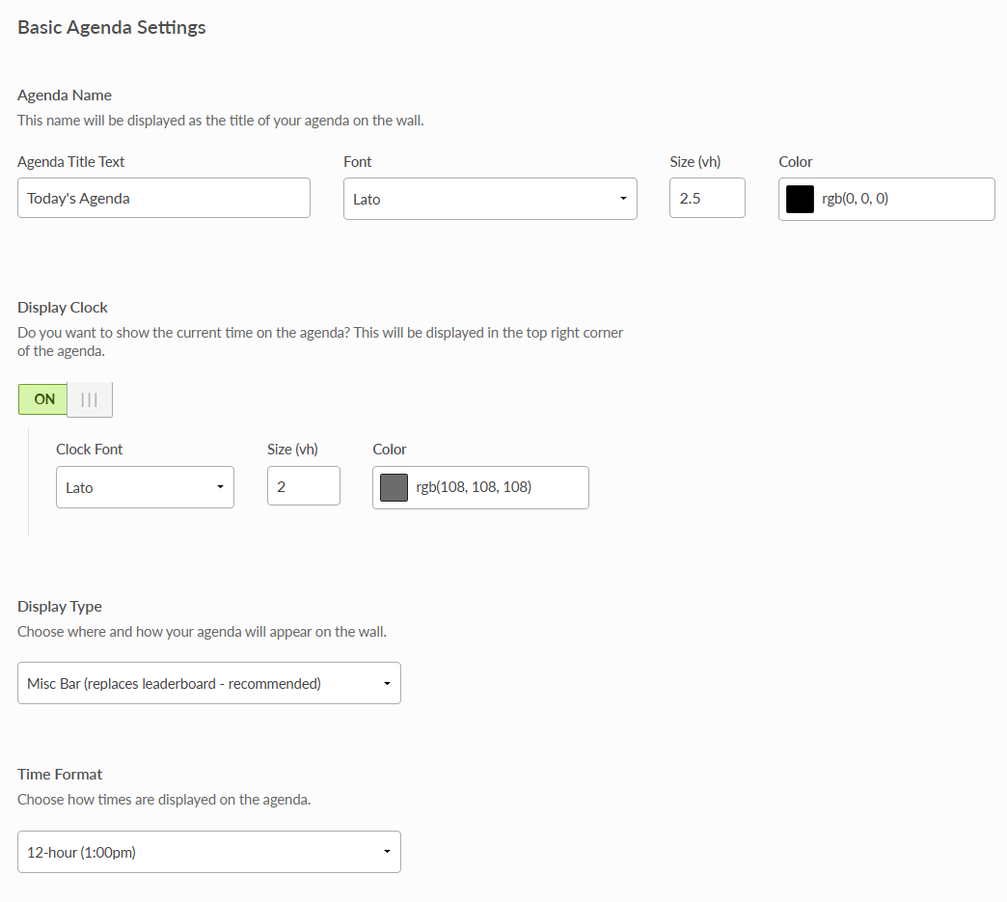Image resolution: width=1007 pixels, height=902 pixels.
Task: Click the ON side of the clock switch
Action: pos(42,398)
